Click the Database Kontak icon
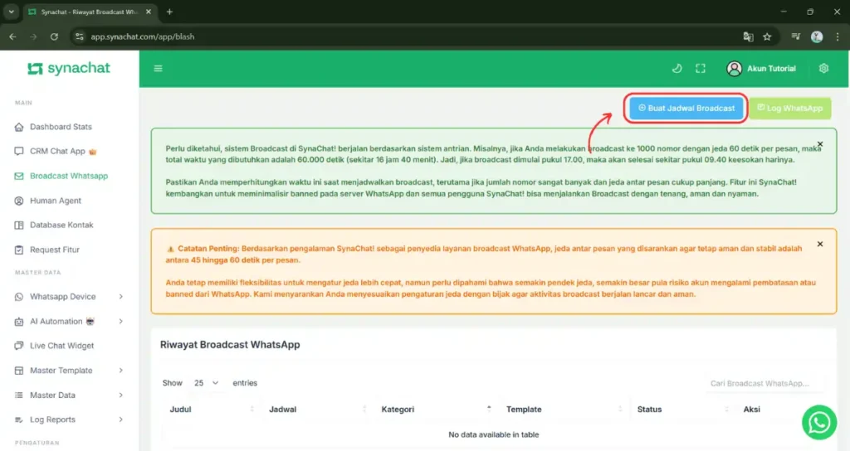850x451 pixels. [x=19, y=225]
